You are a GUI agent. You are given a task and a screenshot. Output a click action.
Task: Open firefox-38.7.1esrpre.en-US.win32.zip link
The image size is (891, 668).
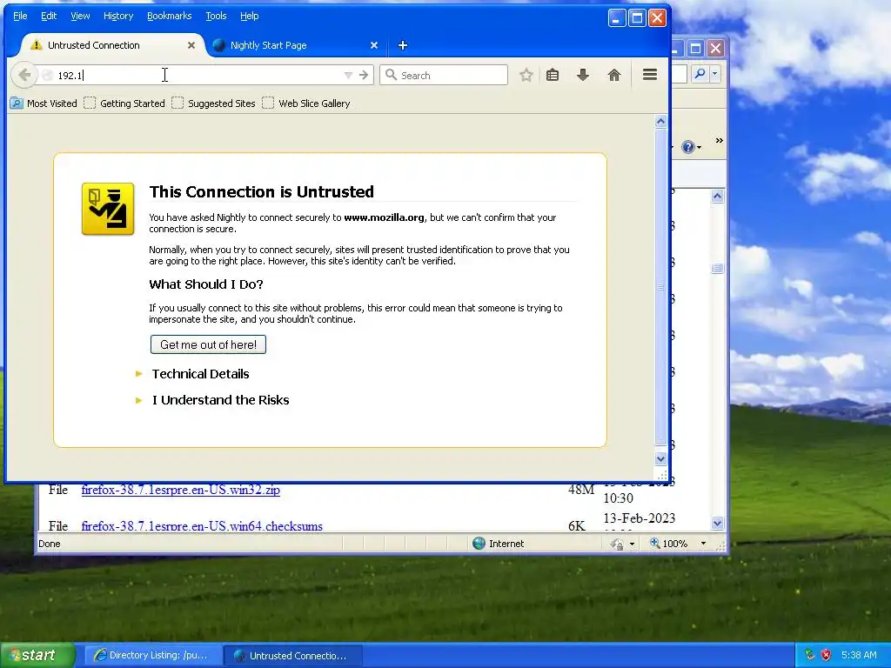pyautogui.click(x=181, y=490)
